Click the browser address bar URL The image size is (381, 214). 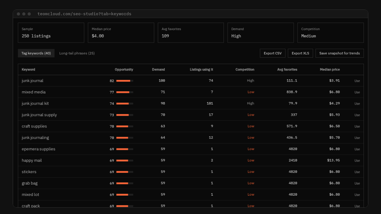[x=84, y=14]
